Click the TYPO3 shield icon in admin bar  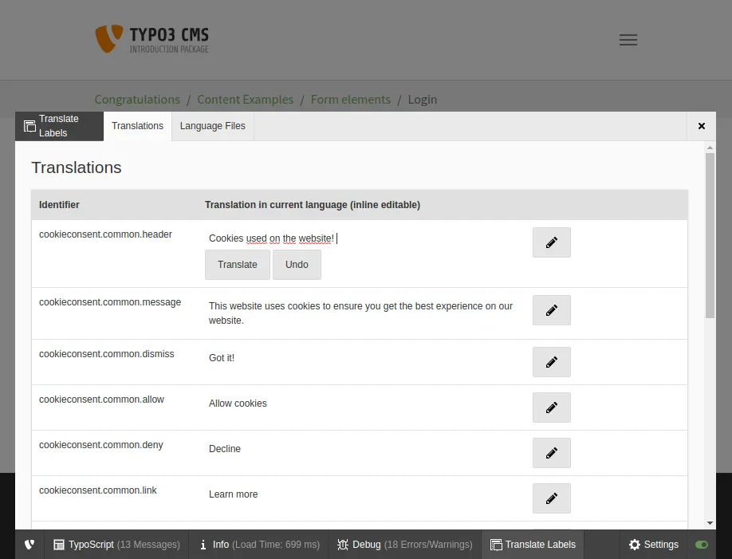[30, 545]
